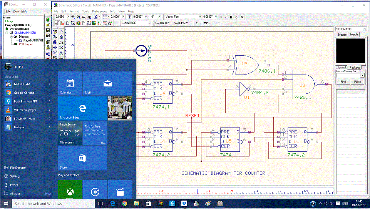Click the zoom out magnifier icon
370x209 pixels.
coord(78,17)
